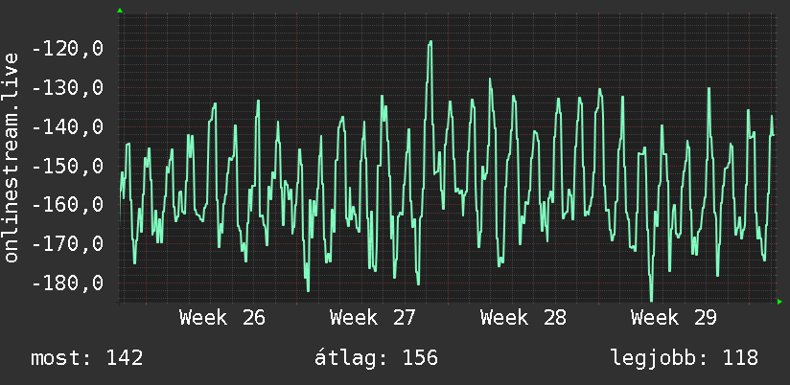
Task: Click the Week 26 axis label
Action: [x=222, y=318]
